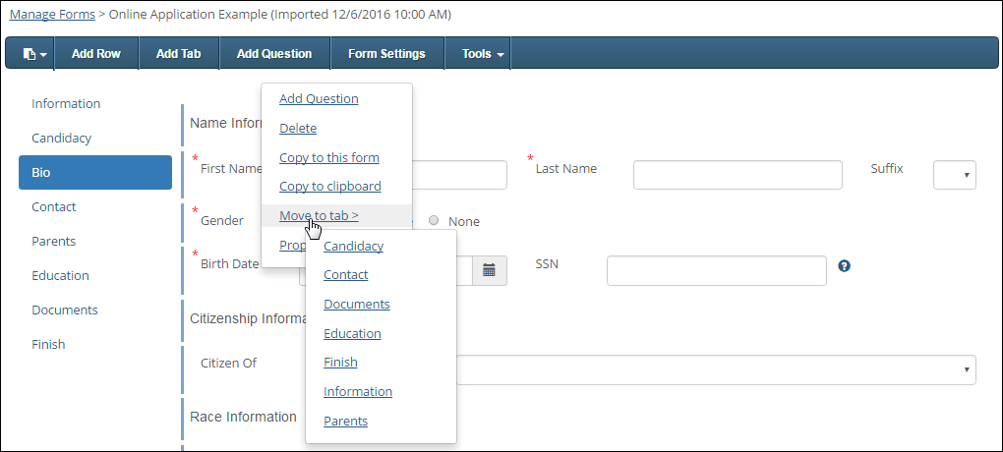Screen dimensions: 1003x452
Task: Click the SSN help question mark icon
Action: point(844,265)
